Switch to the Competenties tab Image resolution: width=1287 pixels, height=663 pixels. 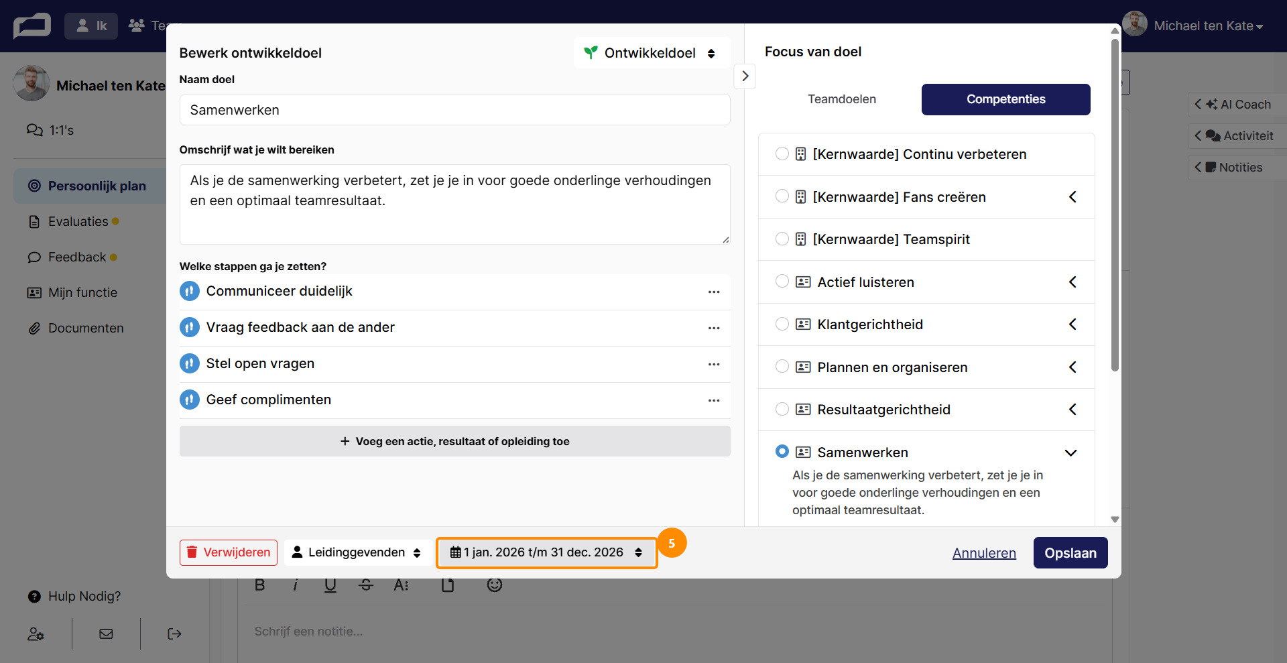[1005, 99]
